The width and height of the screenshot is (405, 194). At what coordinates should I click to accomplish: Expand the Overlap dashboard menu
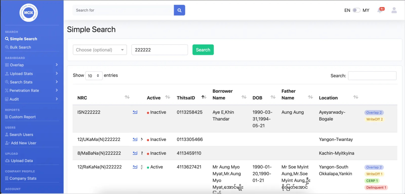click(32, 65)
